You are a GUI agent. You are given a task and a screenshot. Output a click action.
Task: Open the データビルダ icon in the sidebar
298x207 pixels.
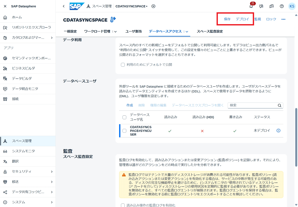5,79
